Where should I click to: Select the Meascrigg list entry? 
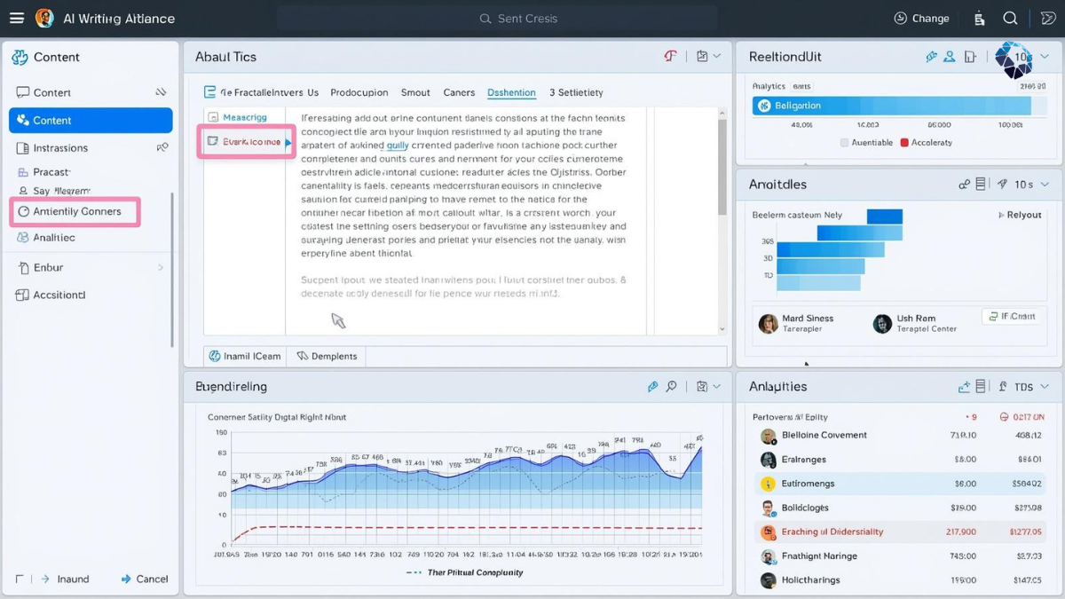[x=238, y=117]
